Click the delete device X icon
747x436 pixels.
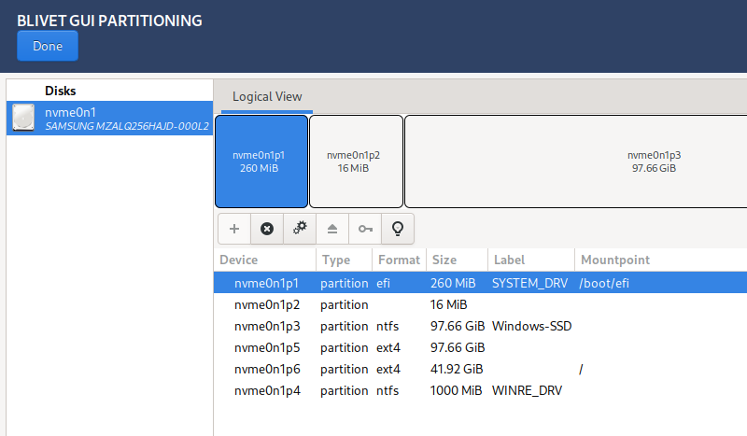click(x=267, y=229)
